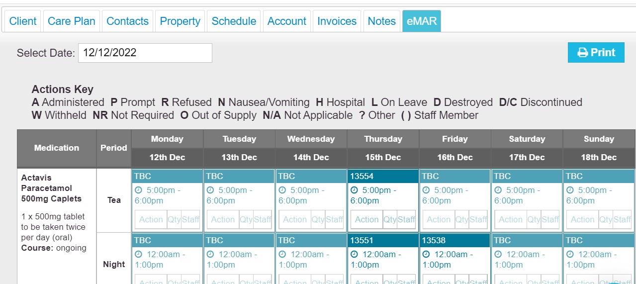Open the Schedule tab
This screenshot has height=284, width=636.
(234, 21)
